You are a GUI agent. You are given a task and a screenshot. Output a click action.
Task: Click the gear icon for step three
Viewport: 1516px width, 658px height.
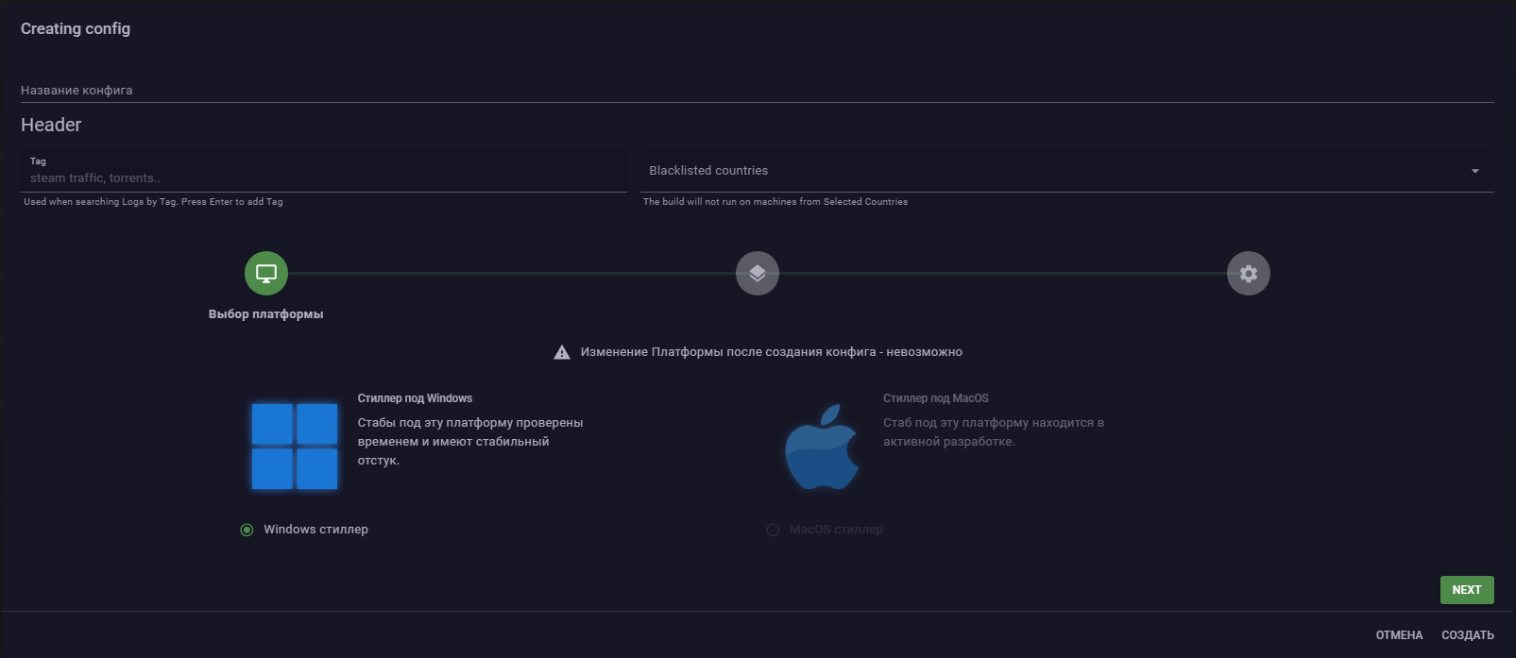point(1248,274)
